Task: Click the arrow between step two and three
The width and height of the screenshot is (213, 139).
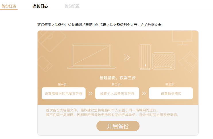Action: [144, 94]
